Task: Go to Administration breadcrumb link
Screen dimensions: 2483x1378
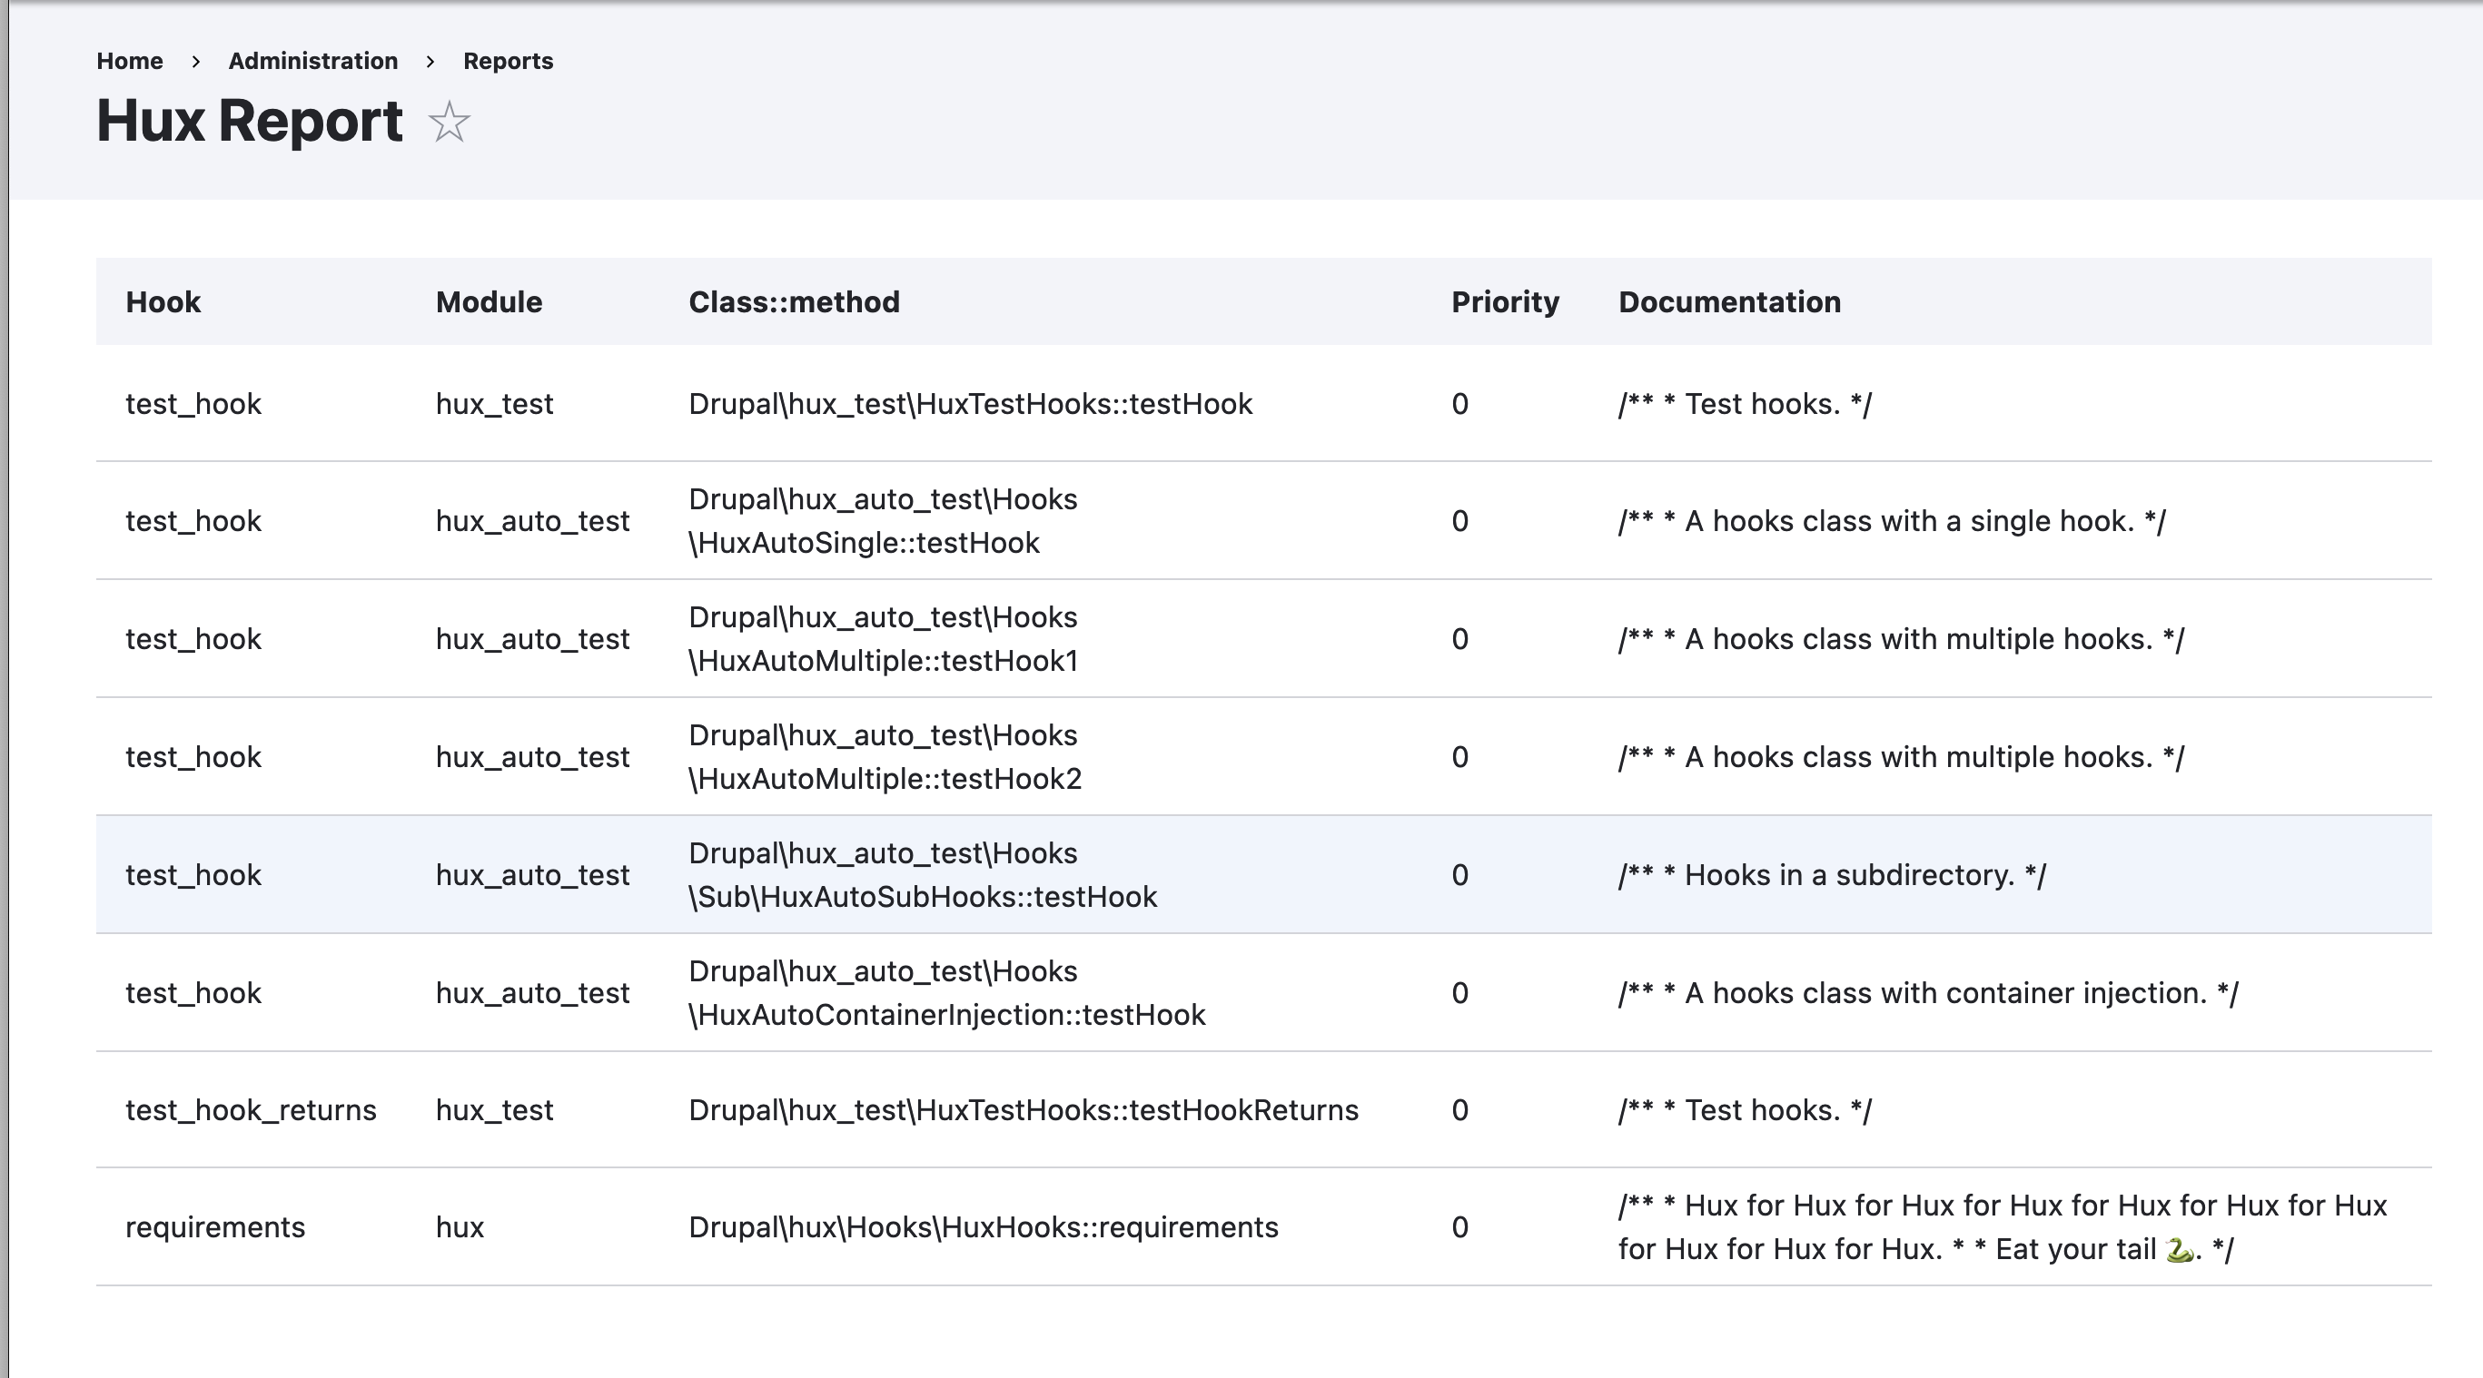Action: coord(312,61)
